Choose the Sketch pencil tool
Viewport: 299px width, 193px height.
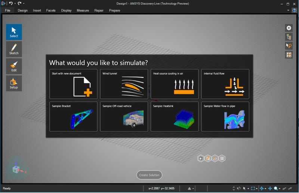14,49
